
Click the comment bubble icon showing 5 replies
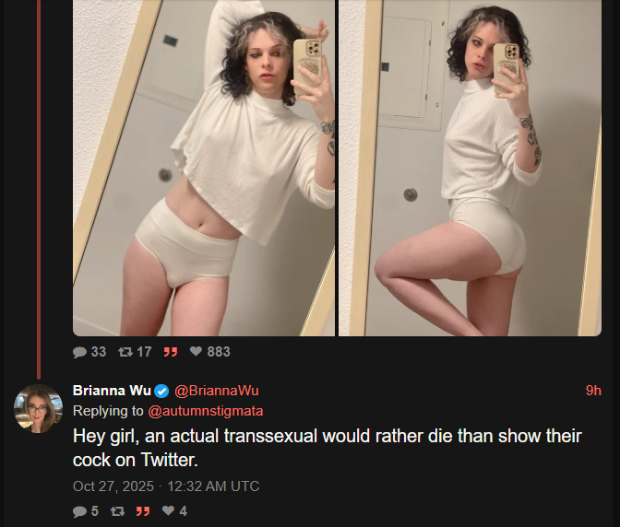79,511
